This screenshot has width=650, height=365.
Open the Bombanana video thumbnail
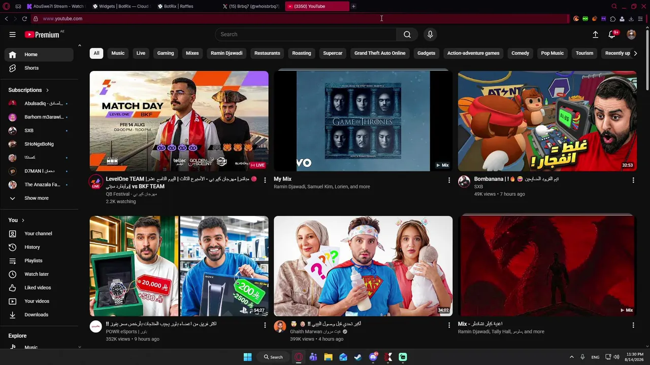(547, 121)
